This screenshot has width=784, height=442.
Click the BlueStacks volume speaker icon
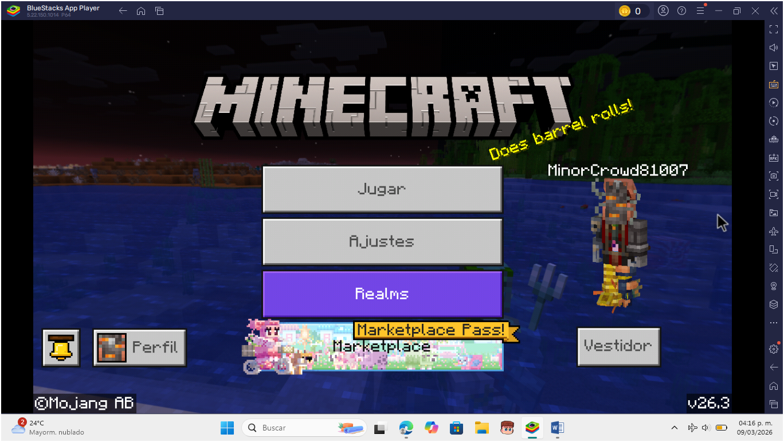(x=774, y=48)
